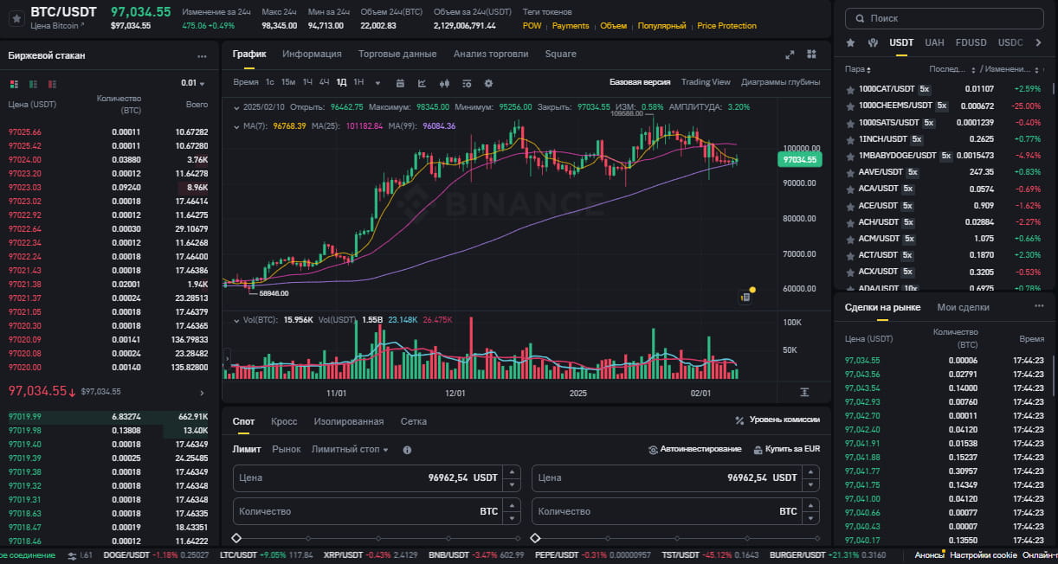Favorite the ACA/USDT pair star
1058x564 pixels.
coord(850,189)
